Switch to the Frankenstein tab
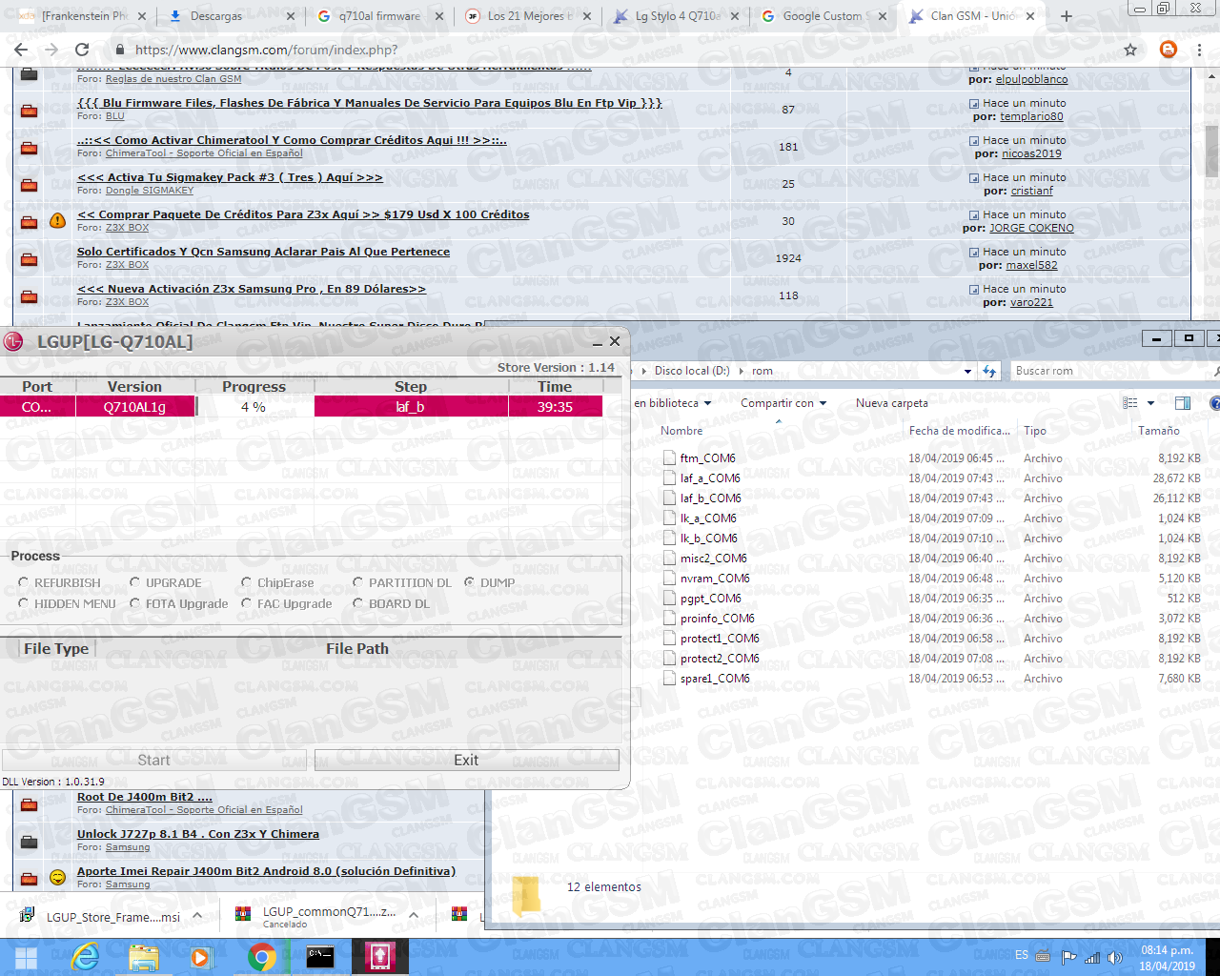The height and width of the screenshot is (976, 1220). (84, 16)
